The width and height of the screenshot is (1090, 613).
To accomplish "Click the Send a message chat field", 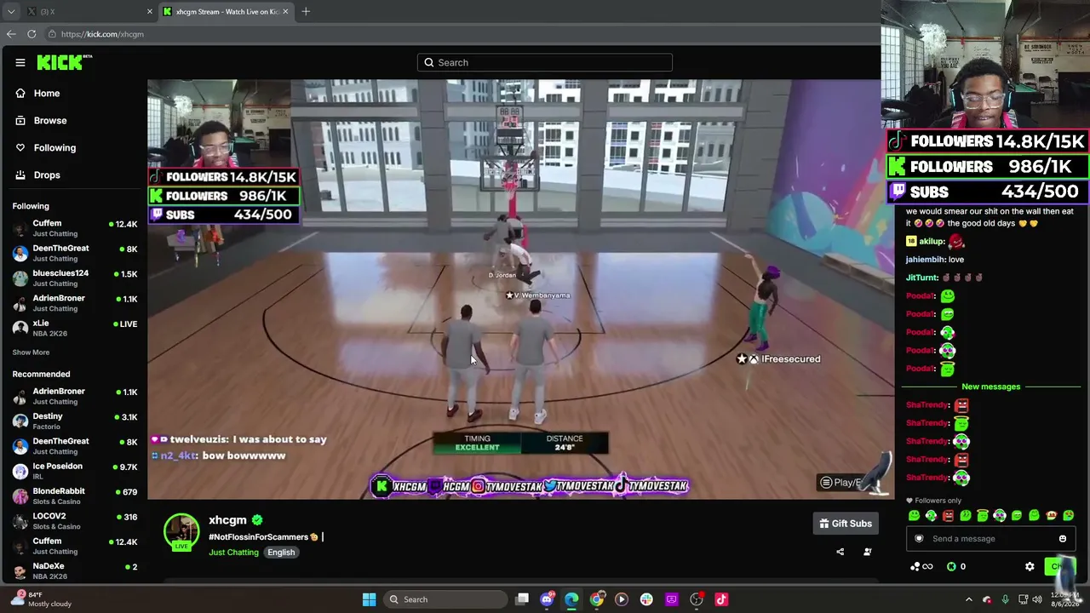I will (x=990, y=538).
